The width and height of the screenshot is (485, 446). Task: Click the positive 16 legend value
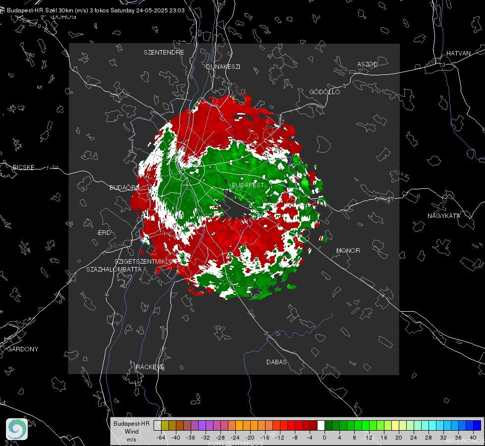click(384, 438)
